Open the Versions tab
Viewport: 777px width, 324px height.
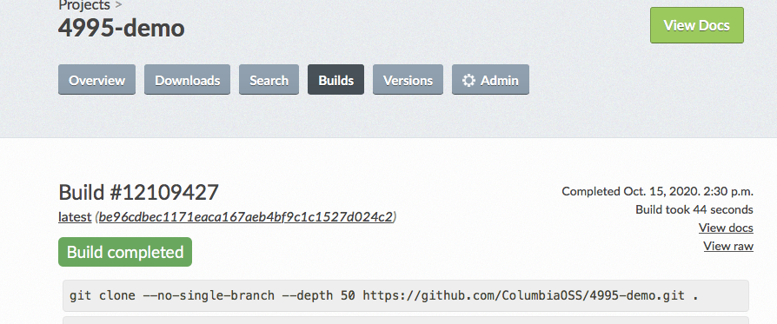(x=408, y=79)
